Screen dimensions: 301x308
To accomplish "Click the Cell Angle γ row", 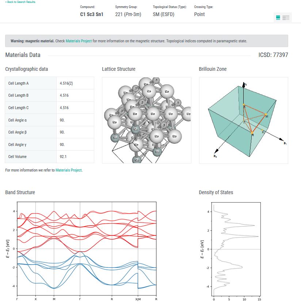I will pos(49,145).
